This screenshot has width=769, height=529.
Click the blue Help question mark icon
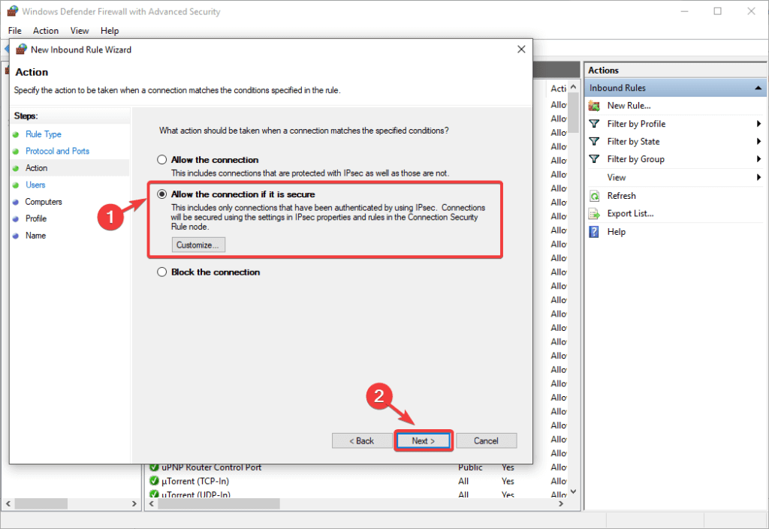[x=594, y=232]
